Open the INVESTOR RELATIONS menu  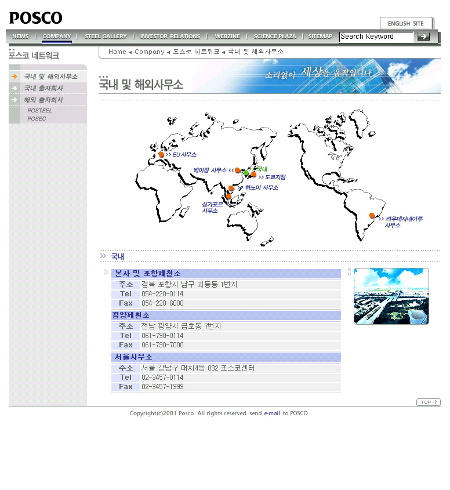click(x=170, y=37)
